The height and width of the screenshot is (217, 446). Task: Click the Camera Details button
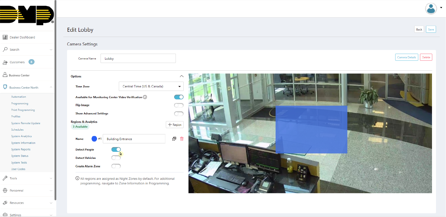point(406,57)
